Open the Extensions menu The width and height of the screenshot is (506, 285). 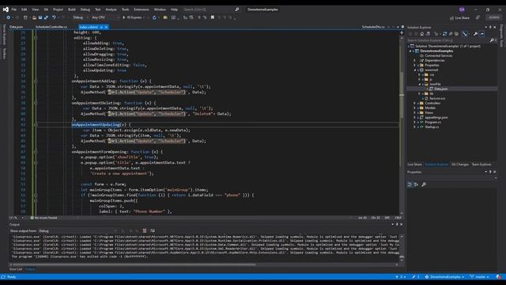(142, 9)
